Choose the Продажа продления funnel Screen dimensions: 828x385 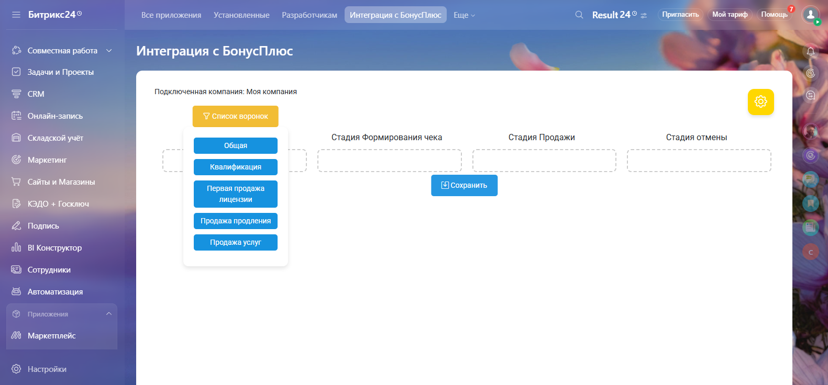coord(236,221)
